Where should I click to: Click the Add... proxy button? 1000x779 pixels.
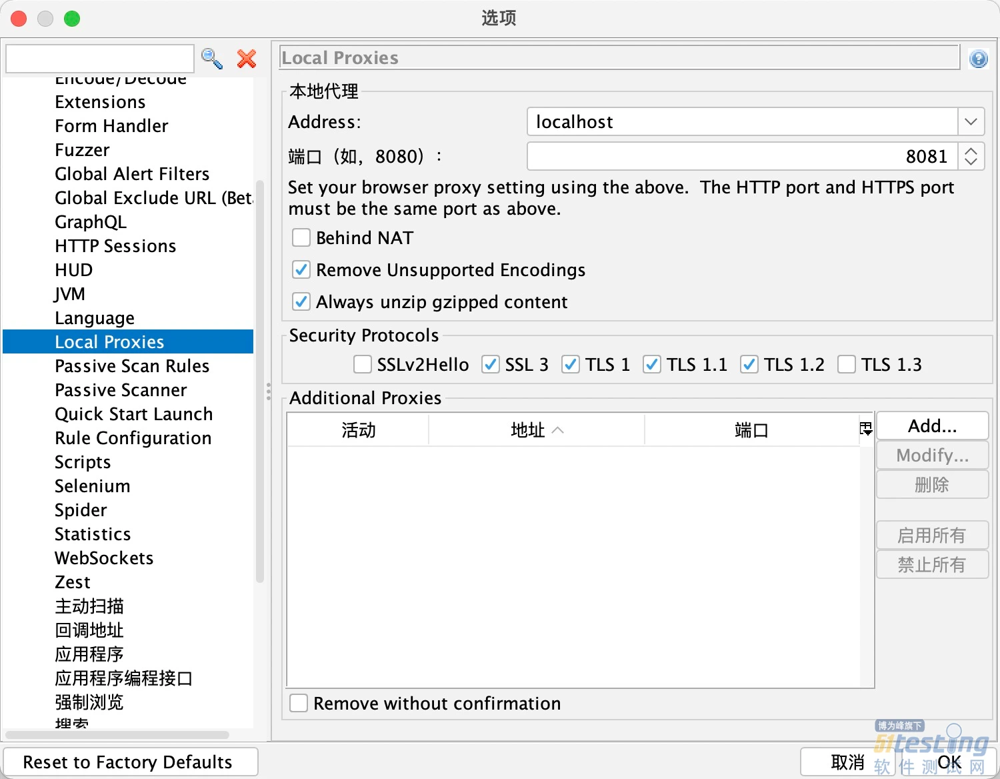pos(931,426)
